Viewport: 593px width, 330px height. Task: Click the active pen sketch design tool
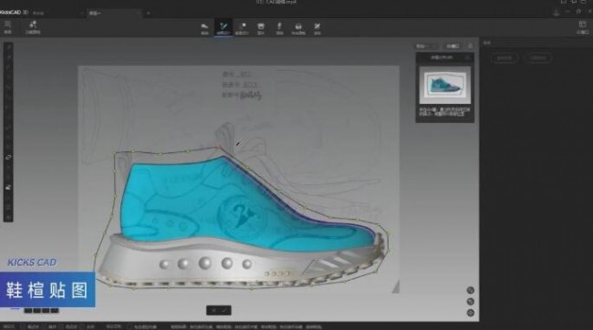click(x=224, y=28)
